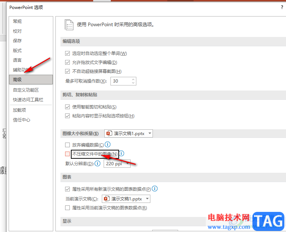Image resolution: width=286 pixels, height=232 pixels.
Task: Select 版式 category in sidebar
Action: click(31, 50)
